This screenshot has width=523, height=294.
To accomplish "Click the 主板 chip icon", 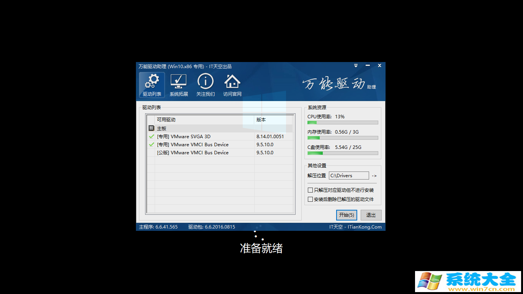I will click(x=152, y=129).
